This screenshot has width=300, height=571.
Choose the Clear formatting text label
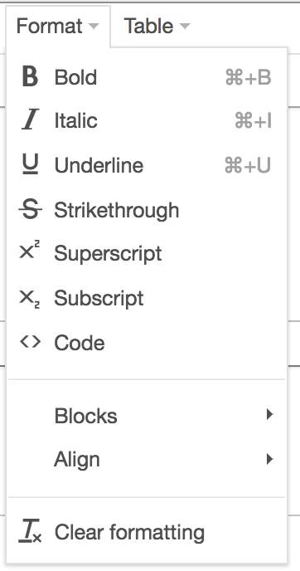coord(129,532)
